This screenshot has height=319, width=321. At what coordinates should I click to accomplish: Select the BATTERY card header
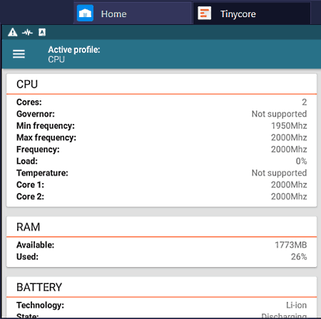click(162, 287)
